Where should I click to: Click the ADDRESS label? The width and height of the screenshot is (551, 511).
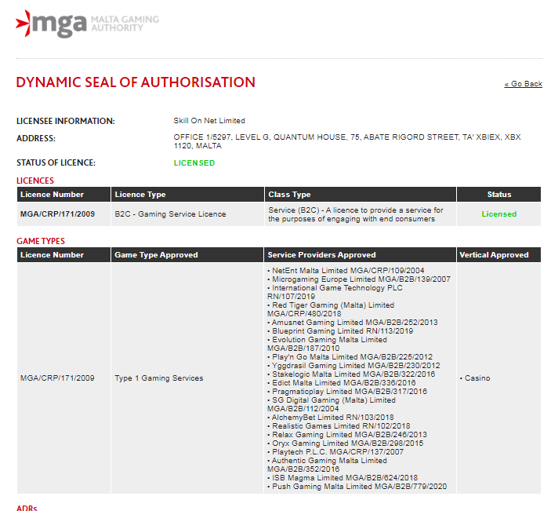pyautogui.click(x=36, y=138)
